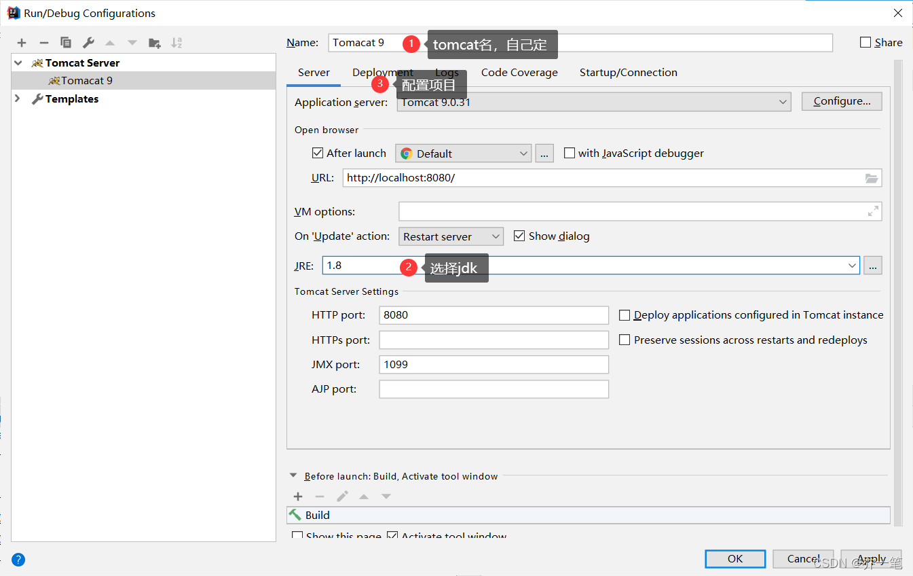
Task: Enable Deploy applications configured in Tomcat instance
Action: [x=625, y=315]
